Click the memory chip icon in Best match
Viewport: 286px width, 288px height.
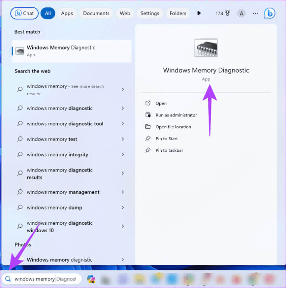20,51
